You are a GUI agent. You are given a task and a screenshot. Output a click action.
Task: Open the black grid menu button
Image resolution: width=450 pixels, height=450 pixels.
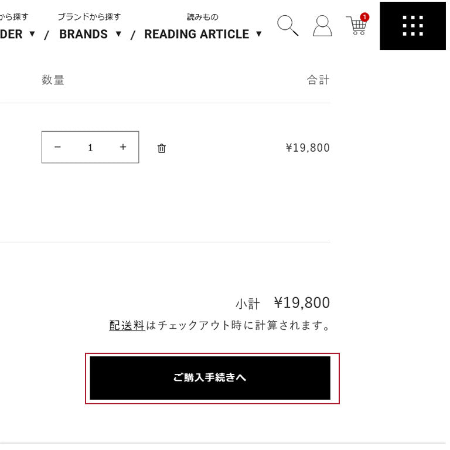coord(412,26)
